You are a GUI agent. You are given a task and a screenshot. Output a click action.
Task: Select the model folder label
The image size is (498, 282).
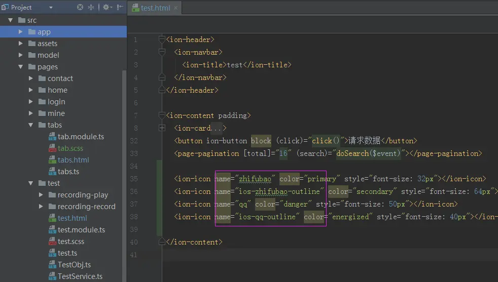pos(48,55)
